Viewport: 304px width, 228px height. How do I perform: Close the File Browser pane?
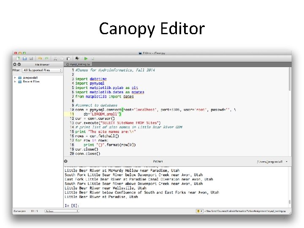coord(15,64)
